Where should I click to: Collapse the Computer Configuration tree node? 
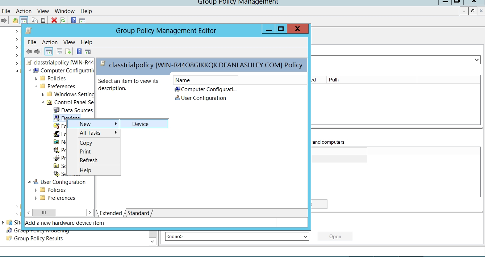pyautogui.click(x=29, y=71)
